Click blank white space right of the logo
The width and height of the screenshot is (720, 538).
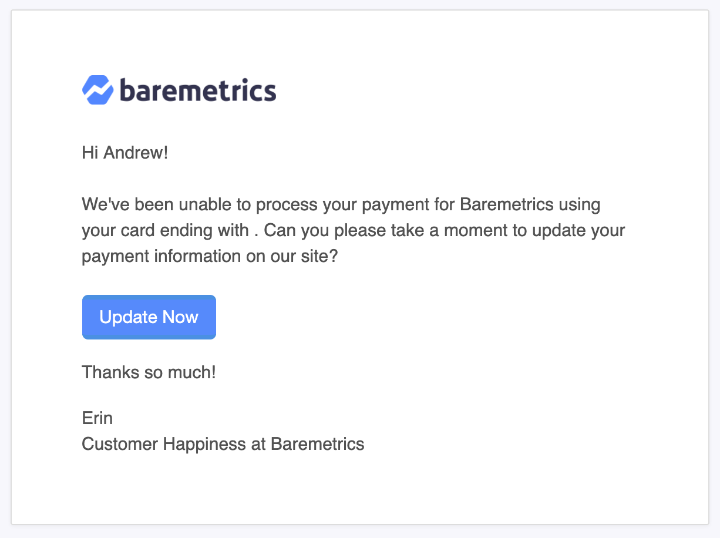pos(470,90)
